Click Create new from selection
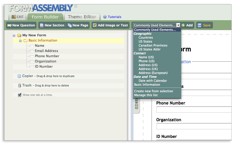Viewport: 236px width, 145px height. point(153,91)
